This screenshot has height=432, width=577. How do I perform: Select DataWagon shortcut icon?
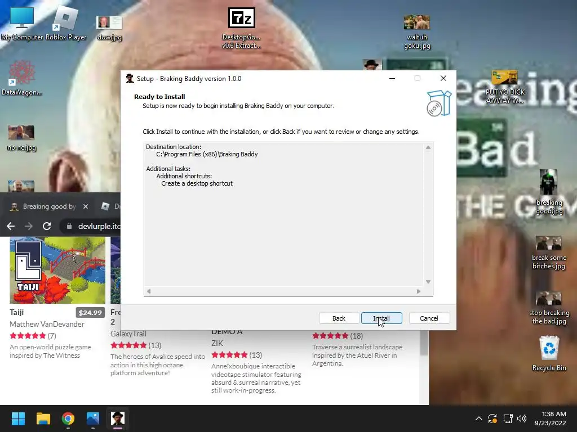click(x=22, y=78)
